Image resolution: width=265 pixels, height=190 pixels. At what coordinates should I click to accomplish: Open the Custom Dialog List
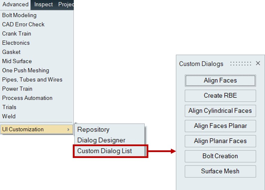coord(104,151)
